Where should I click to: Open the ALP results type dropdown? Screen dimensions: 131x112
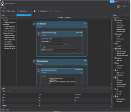tap(46, 50)
